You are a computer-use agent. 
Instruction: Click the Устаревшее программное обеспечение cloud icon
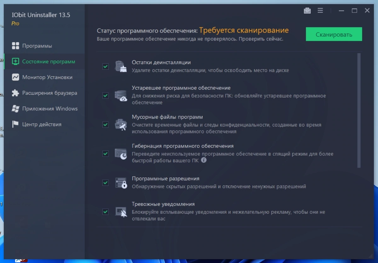click(121, 96)
